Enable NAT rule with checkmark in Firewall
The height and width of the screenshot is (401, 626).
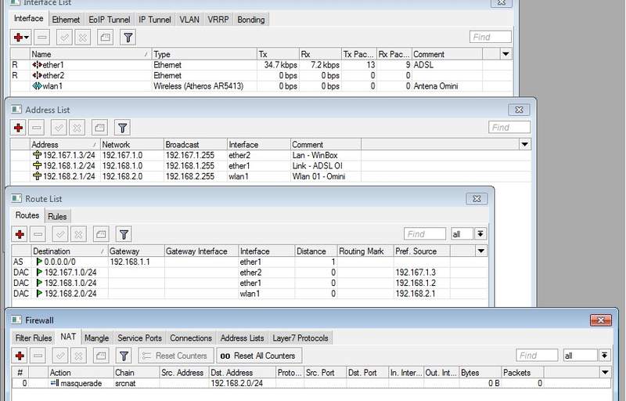tap(60, 356)
